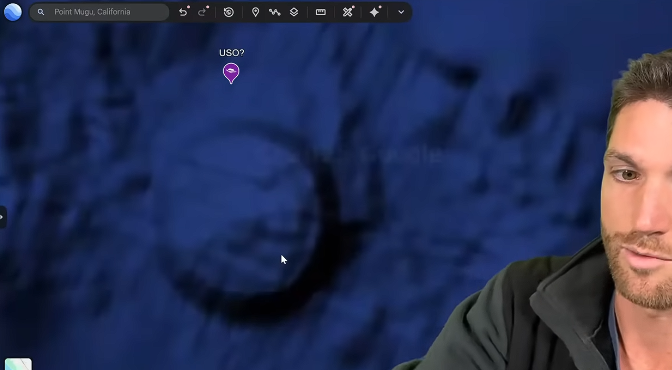
Task: Open the map style thumbnail
Action: [18, 364]
